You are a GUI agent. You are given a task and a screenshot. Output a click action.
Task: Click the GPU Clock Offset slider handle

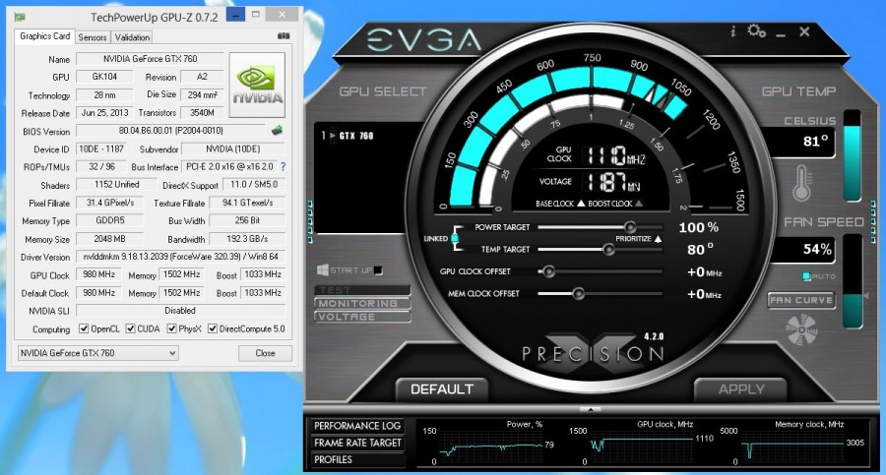click(x=548, y=271)
